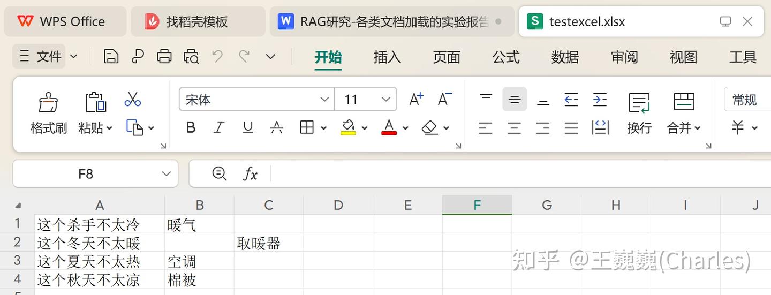The width and height of the screenshot is (771, 295).
Task: Expand the Copy dropdown arrow
Action: tap(151, 128)
